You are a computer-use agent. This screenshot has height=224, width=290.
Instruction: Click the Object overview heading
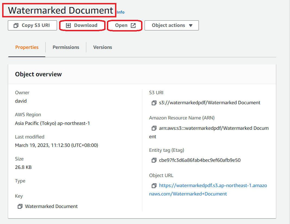point(38,74)
